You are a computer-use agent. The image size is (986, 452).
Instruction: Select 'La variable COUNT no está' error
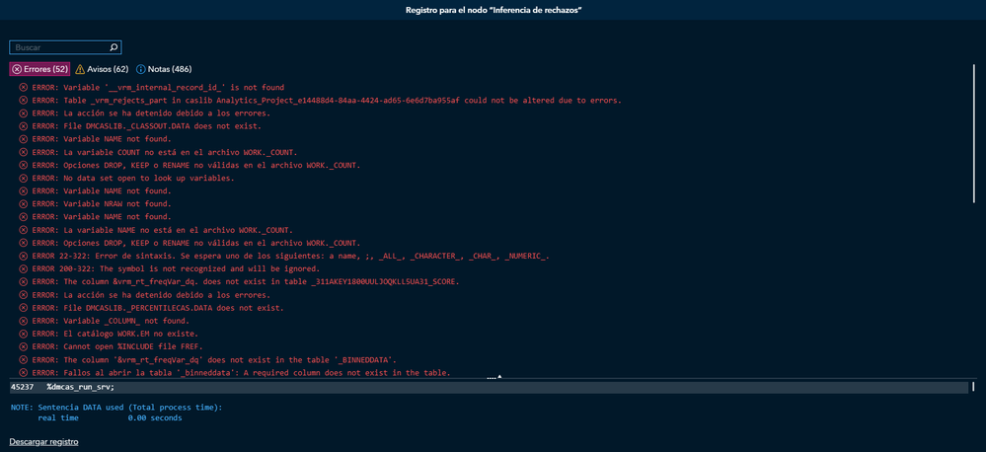coord(165,152)
